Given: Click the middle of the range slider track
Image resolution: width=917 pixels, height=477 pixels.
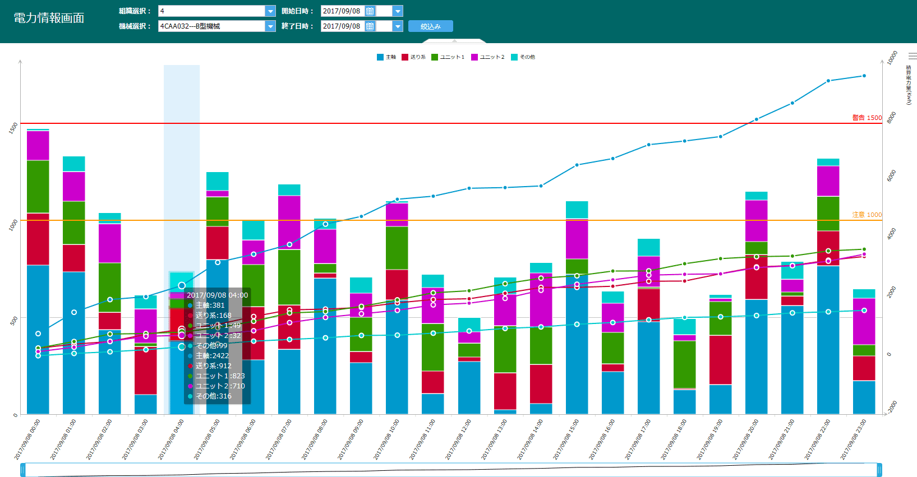Looking at the screenshot, I should point(451,470).
